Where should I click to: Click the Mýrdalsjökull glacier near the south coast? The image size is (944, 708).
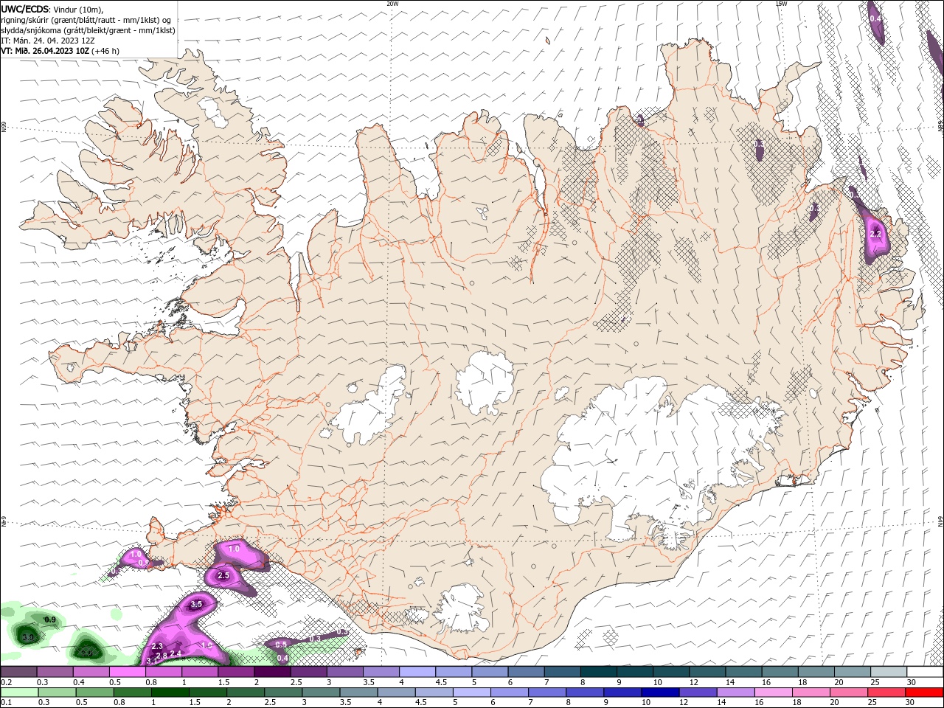click(x=462, y=608)
